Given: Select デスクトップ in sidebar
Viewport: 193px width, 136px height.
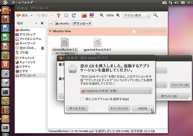Looking at the screenshot, I should click(30, 34).
